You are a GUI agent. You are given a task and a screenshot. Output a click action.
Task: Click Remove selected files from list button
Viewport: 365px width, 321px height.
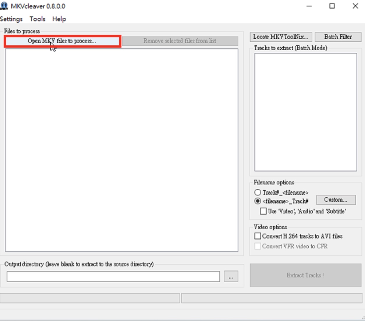(180, 41)
